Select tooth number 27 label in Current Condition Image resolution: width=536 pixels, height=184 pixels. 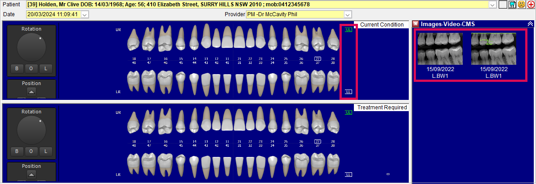click(317, 59)
